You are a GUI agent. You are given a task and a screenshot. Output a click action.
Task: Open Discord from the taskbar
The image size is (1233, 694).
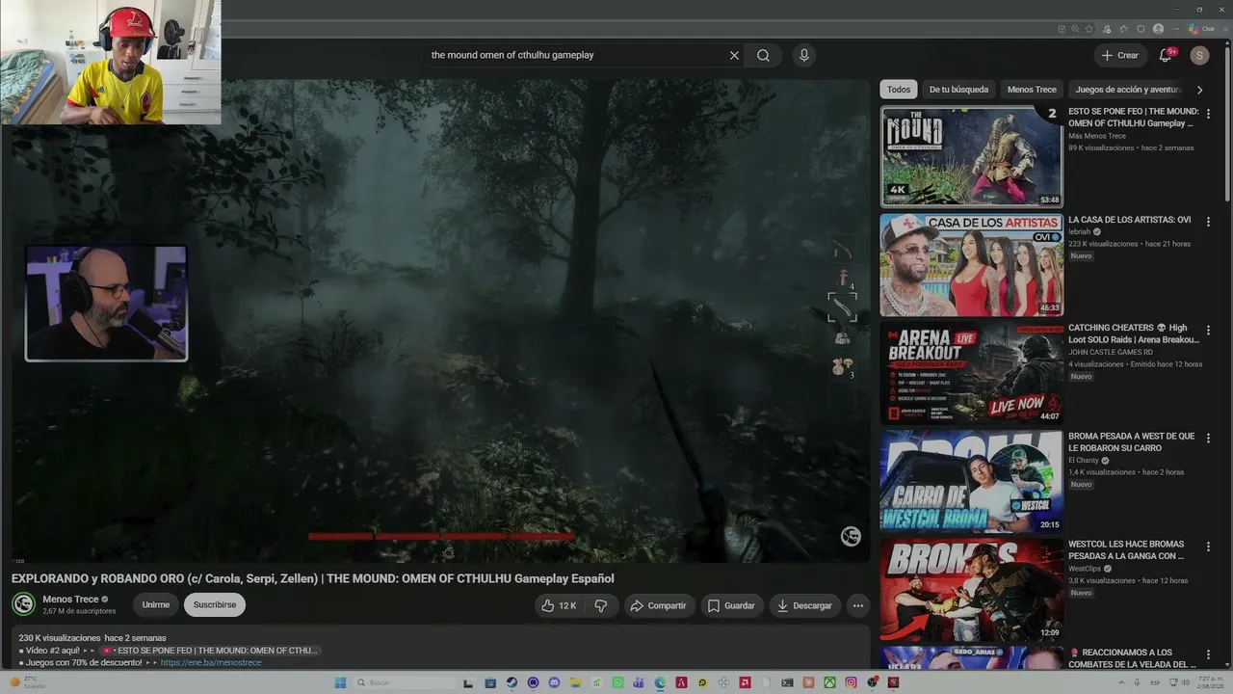click(554, 682)
